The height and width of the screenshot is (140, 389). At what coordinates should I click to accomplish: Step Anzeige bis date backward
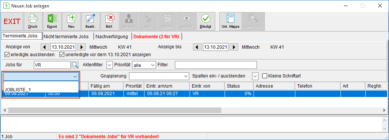pos(197,47)
